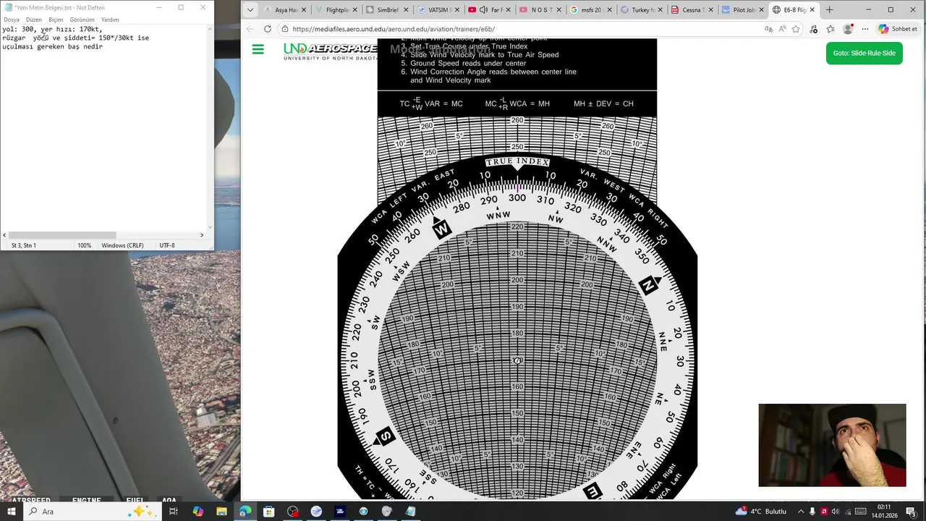
Task: Reload the page in the browser
Action: pyautogui.click(x=268, y=29)
